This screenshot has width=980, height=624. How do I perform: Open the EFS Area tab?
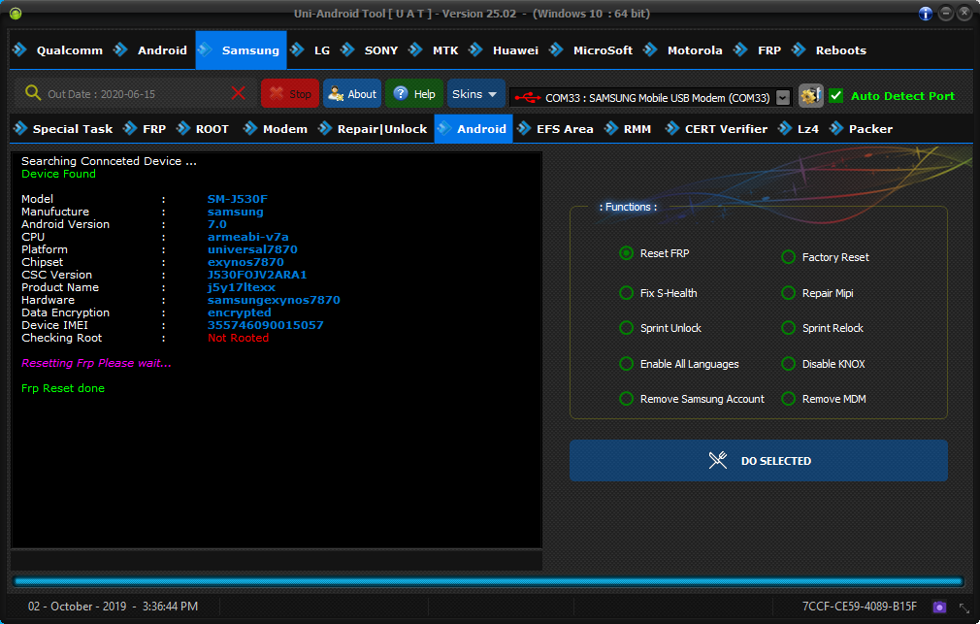pos(555,129)
